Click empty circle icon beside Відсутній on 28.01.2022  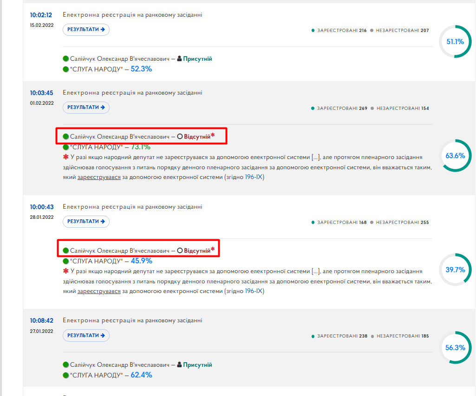tap(180, 250)
